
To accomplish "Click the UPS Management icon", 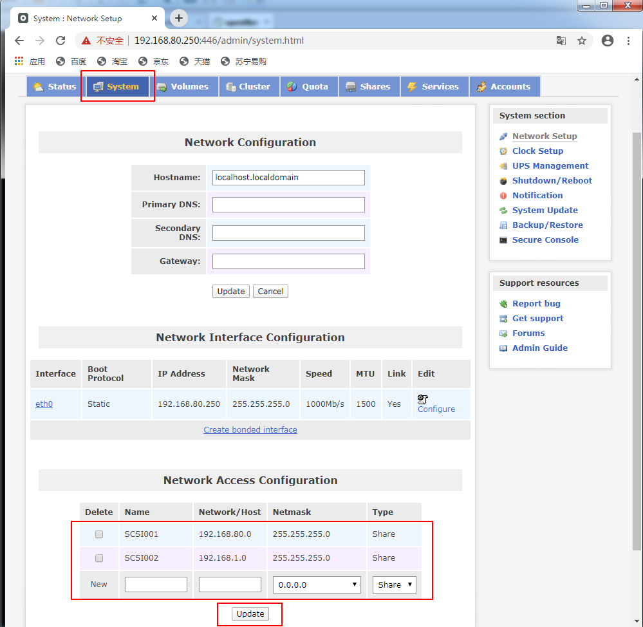I will pyautogui.click(x=503, y=165).
